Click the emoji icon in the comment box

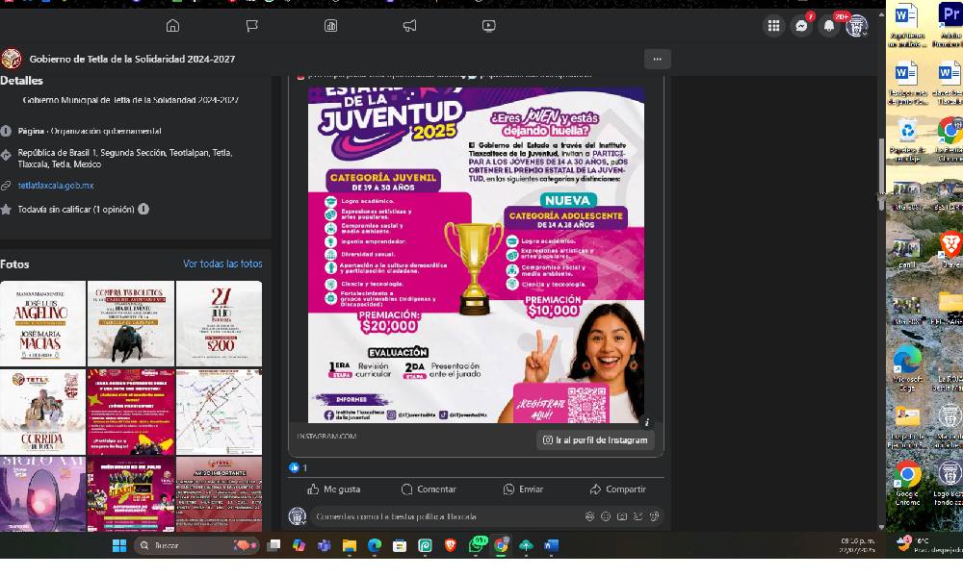click(606, 516)
